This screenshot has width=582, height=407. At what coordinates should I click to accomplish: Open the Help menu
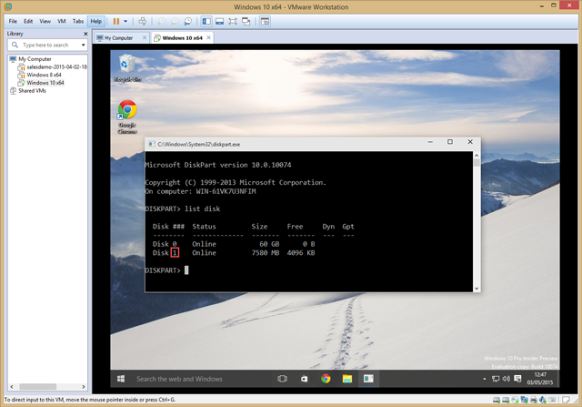95,21
